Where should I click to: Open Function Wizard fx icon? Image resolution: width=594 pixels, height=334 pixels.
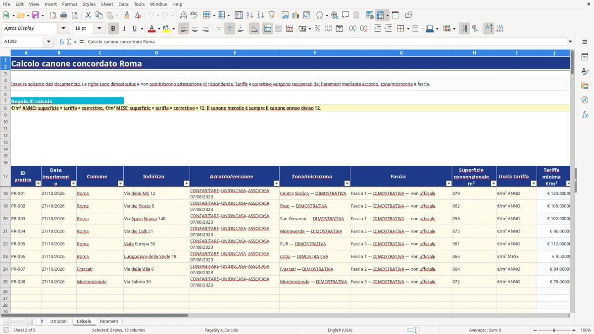click(62, 42)
